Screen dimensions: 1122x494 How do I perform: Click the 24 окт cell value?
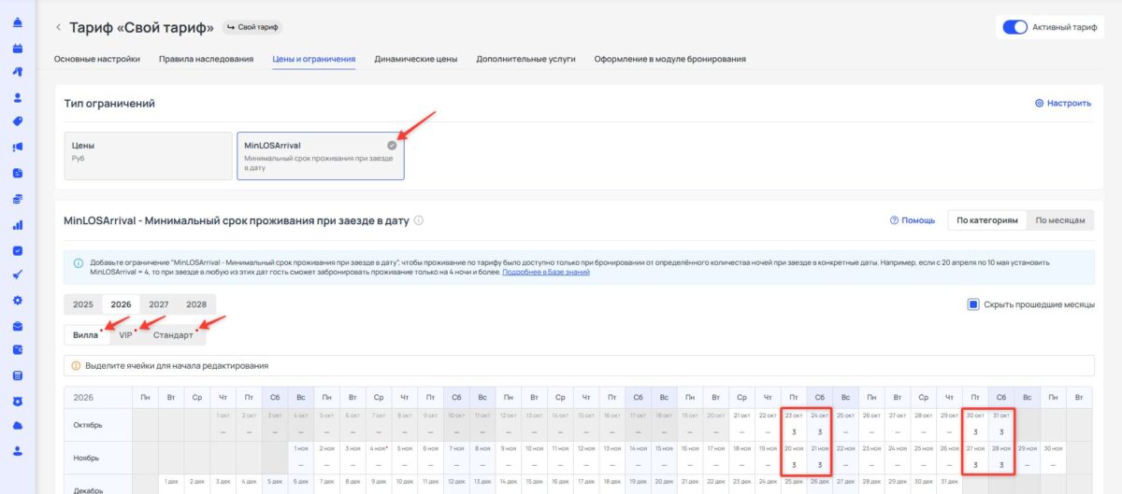[820, 431]
